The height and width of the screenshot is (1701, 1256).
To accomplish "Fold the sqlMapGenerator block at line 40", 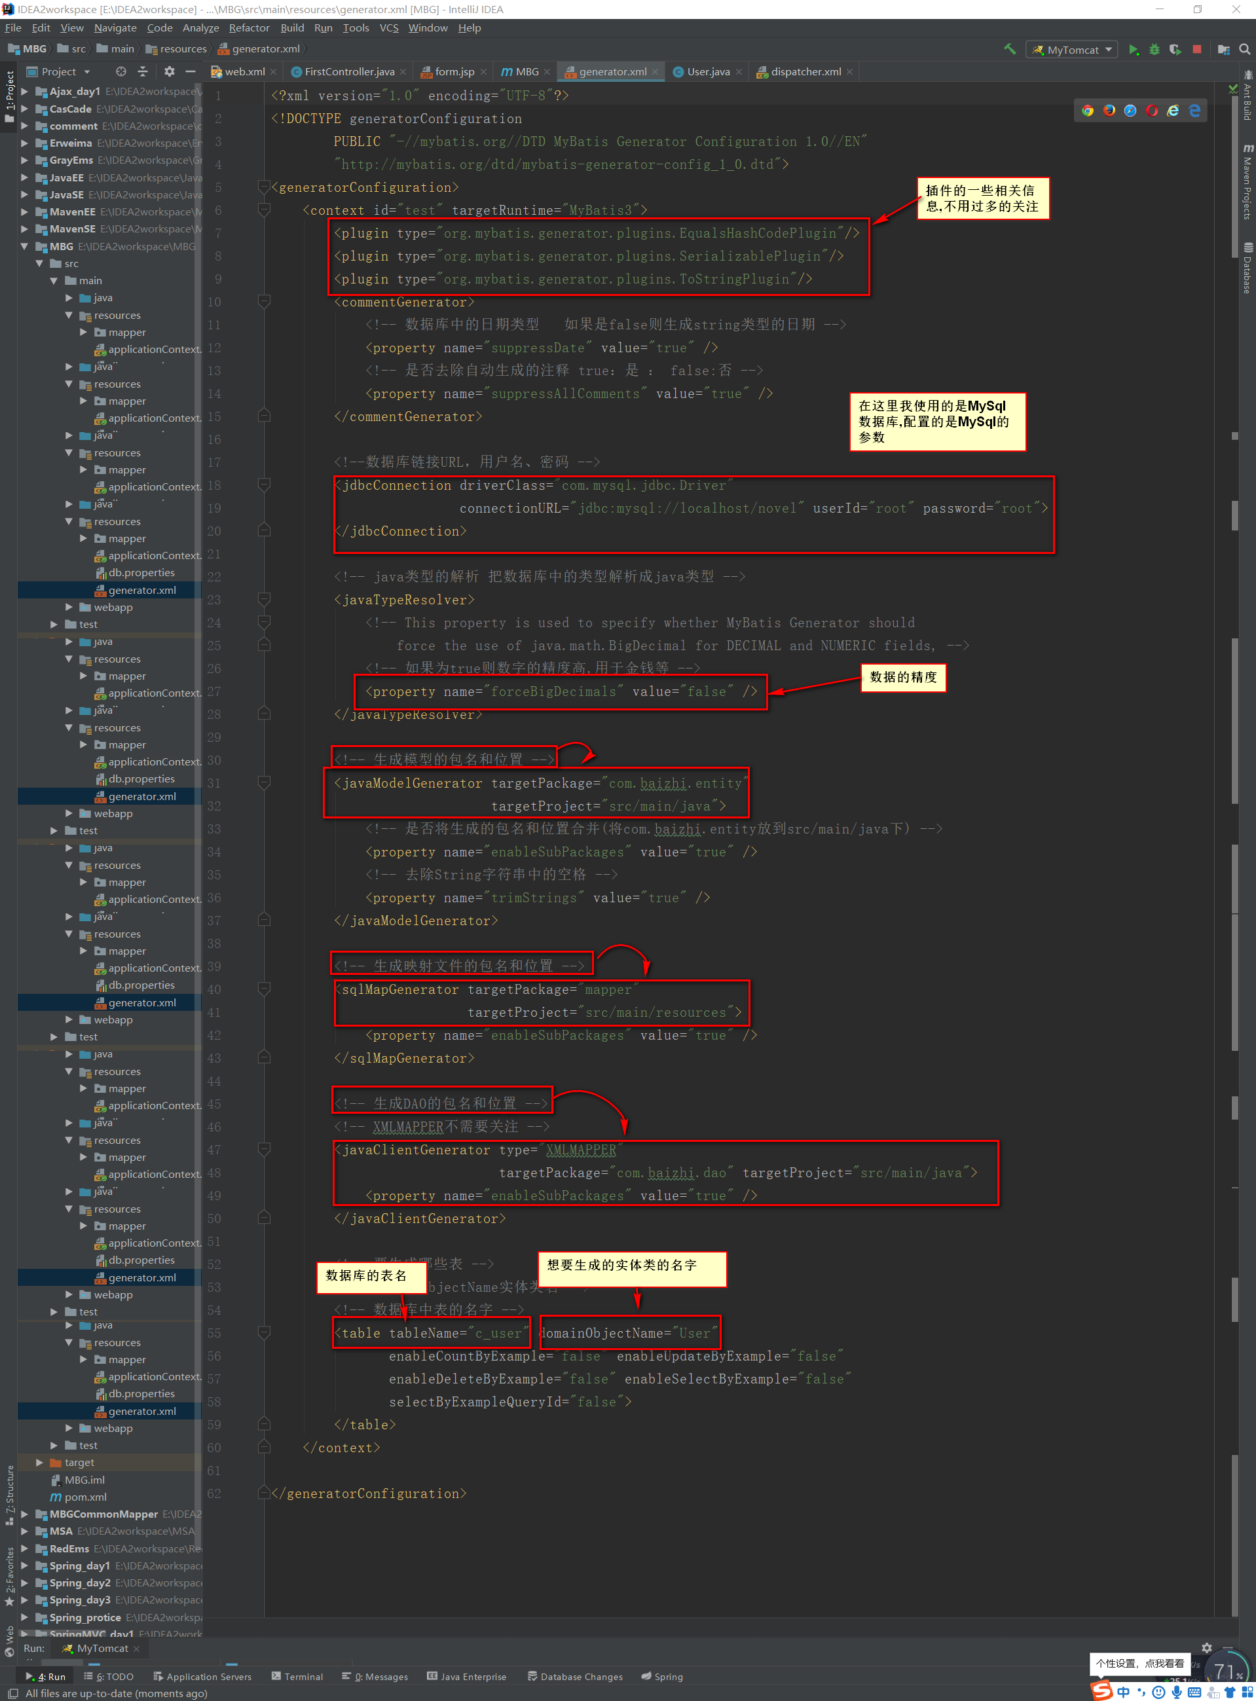I will coord(264,989).
